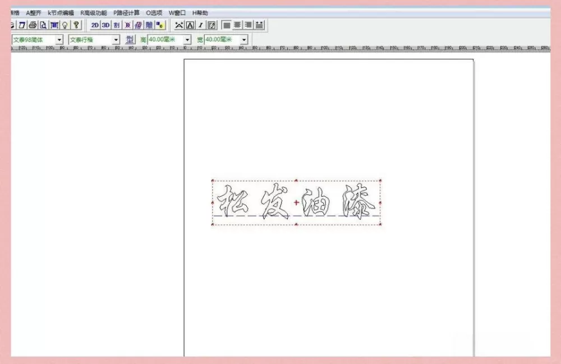Open the O选项 menu
Viewport: 561px width, 364px height.
pyautogui.click(x=154, y=13)
